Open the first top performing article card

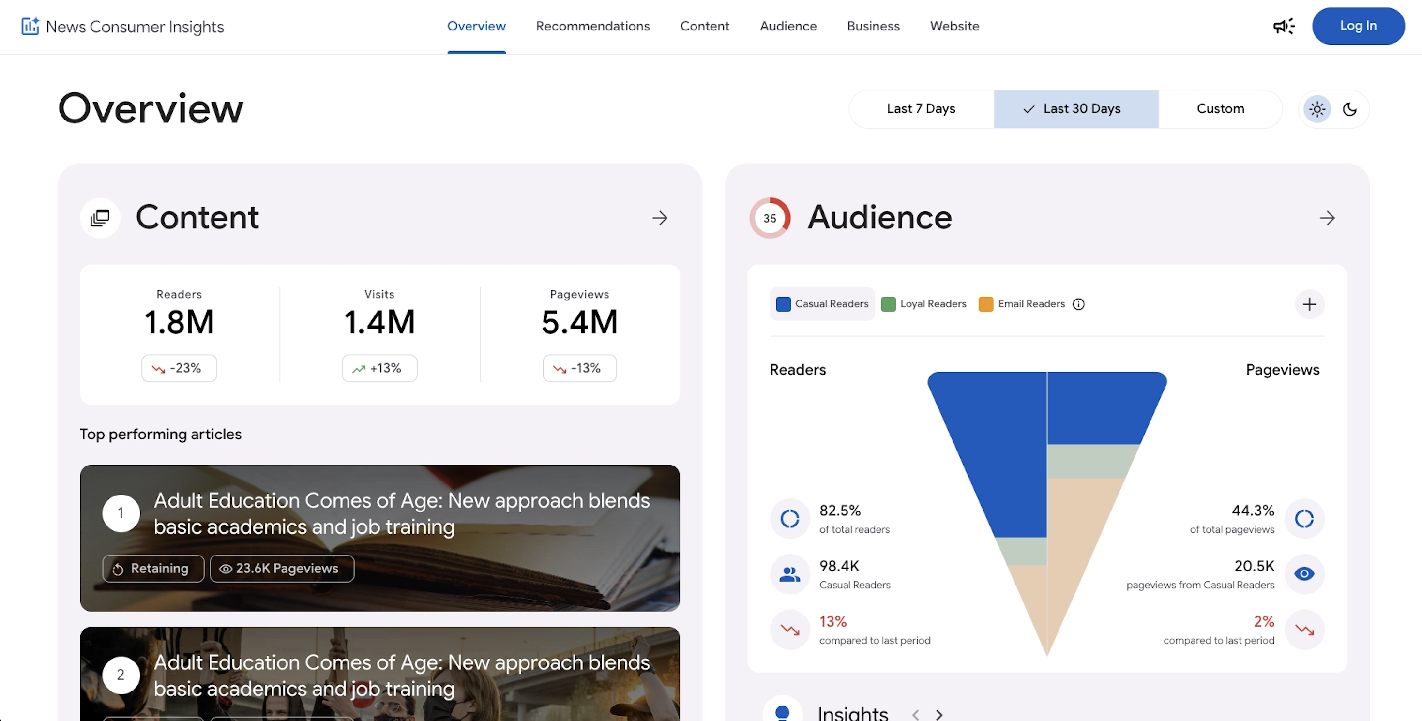coord(380,538)
